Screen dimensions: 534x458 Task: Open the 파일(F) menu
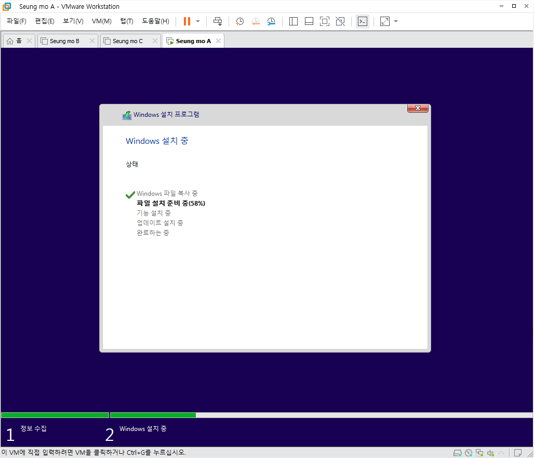coord(16,21)
